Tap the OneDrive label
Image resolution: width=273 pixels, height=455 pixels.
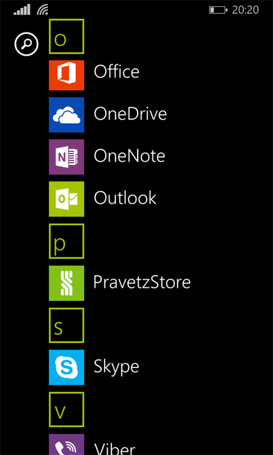130,113
